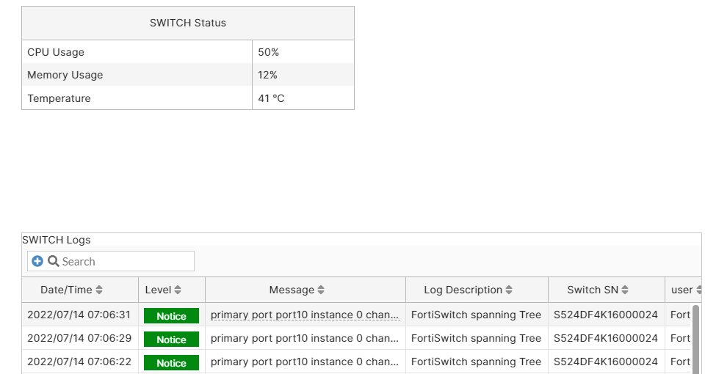The image size is (705, 374).
Task: Sort logs by Level arrows
Action: 178,290
